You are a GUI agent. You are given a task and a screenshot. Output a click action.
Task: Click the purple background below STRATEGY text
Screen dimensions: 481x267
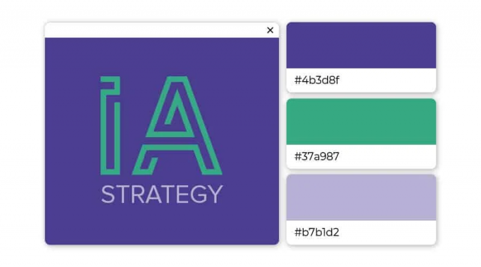[162, 224]
